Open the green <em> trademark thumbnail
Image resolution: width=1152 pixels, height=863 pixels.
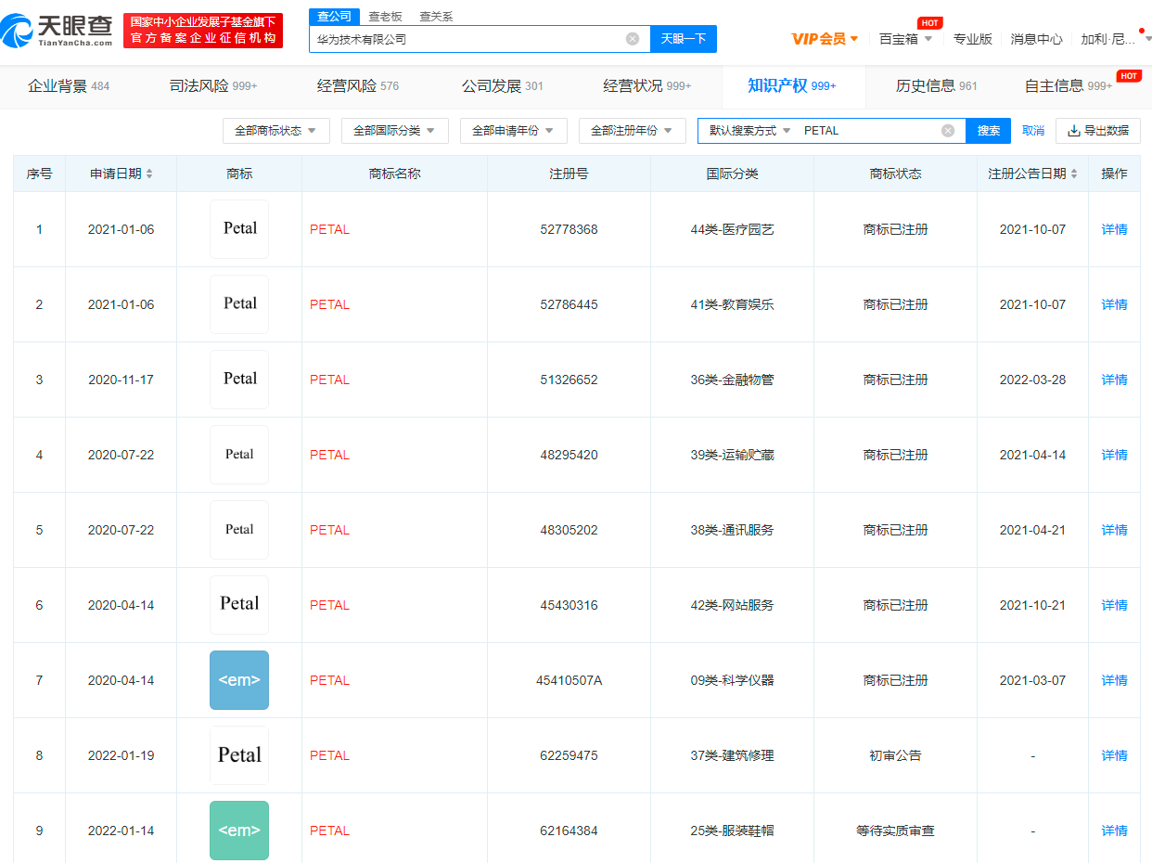tap(239, 831)
